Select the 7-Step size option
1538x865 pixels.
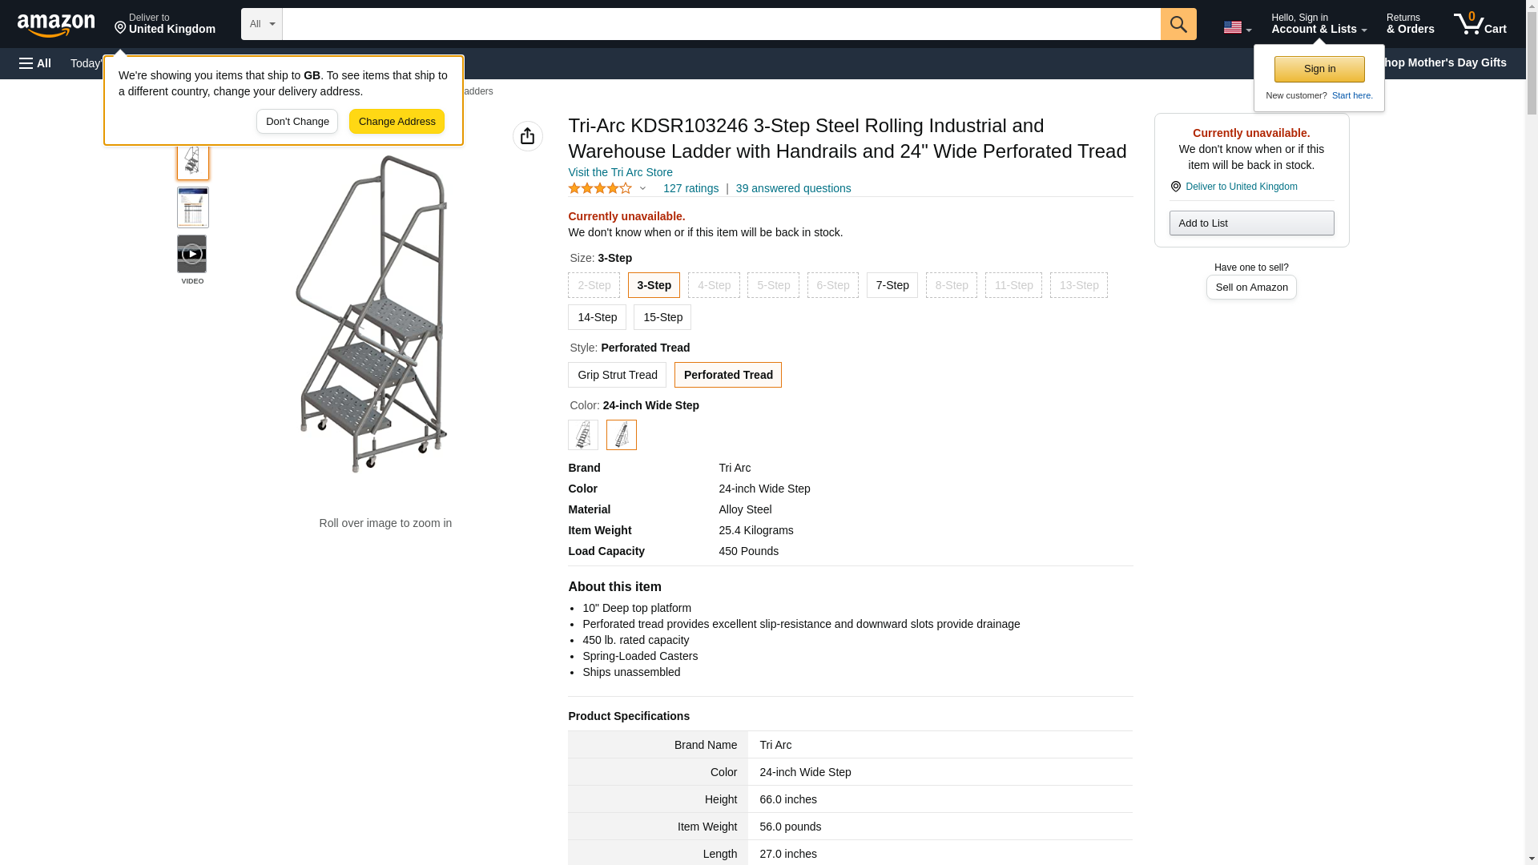892,285
